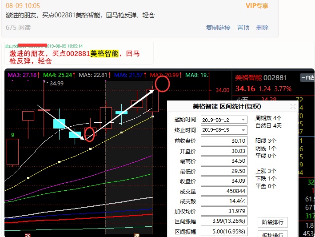Select the 前收盘价 field showing 30.10
Image resolution: width=315 pixels, height=237 pixels.
pos(224,141)
